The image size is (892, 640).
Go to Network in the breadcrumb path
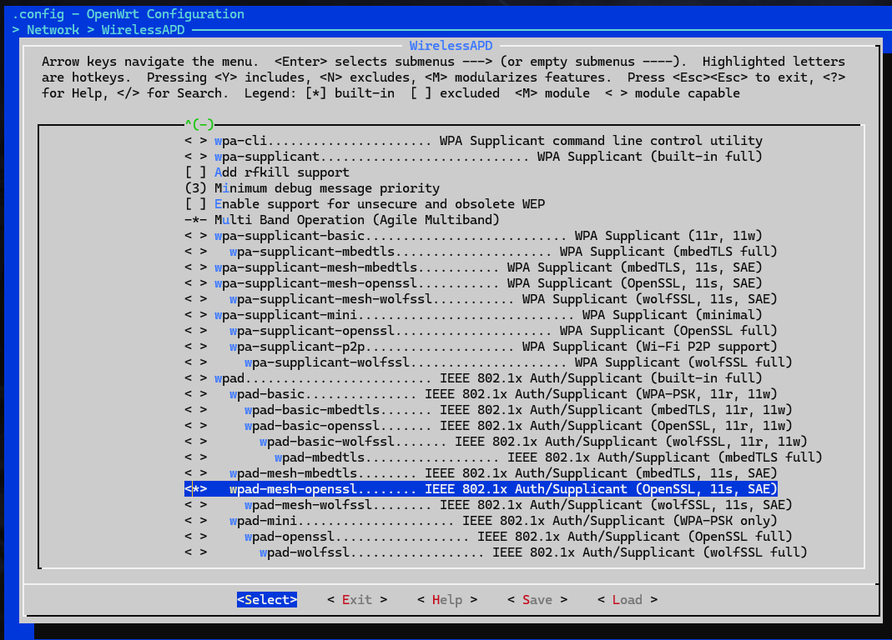tap(53, 29)
